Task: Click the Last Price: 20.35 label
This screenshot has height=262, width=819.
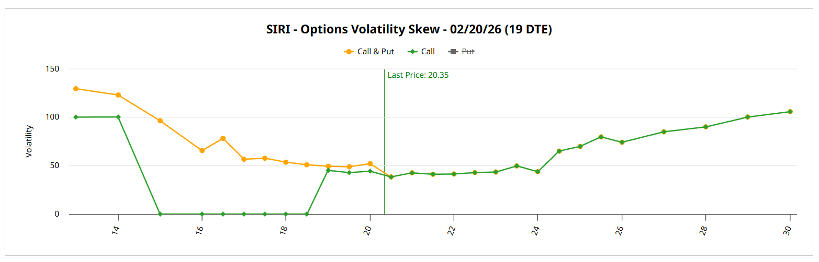Action: click(418, 75)
